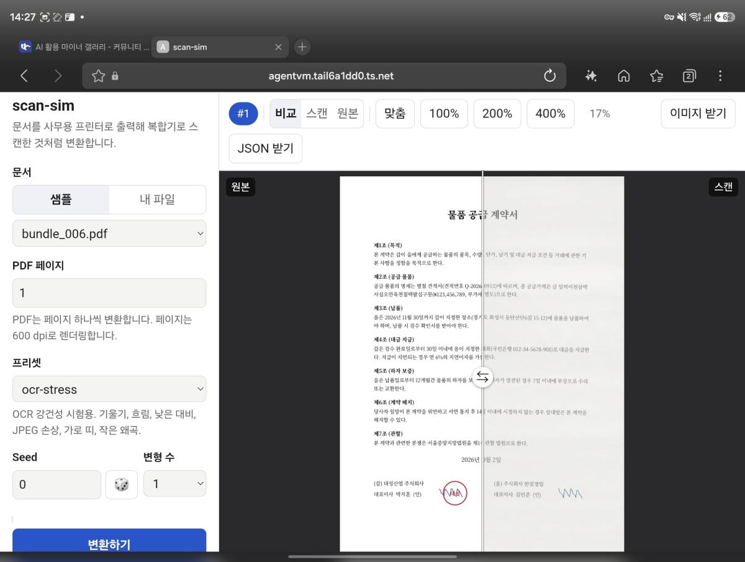Click the mute icon in status bar
Image resolution: width=745 pixels, height=562 pixels.
tap(682, 17)
